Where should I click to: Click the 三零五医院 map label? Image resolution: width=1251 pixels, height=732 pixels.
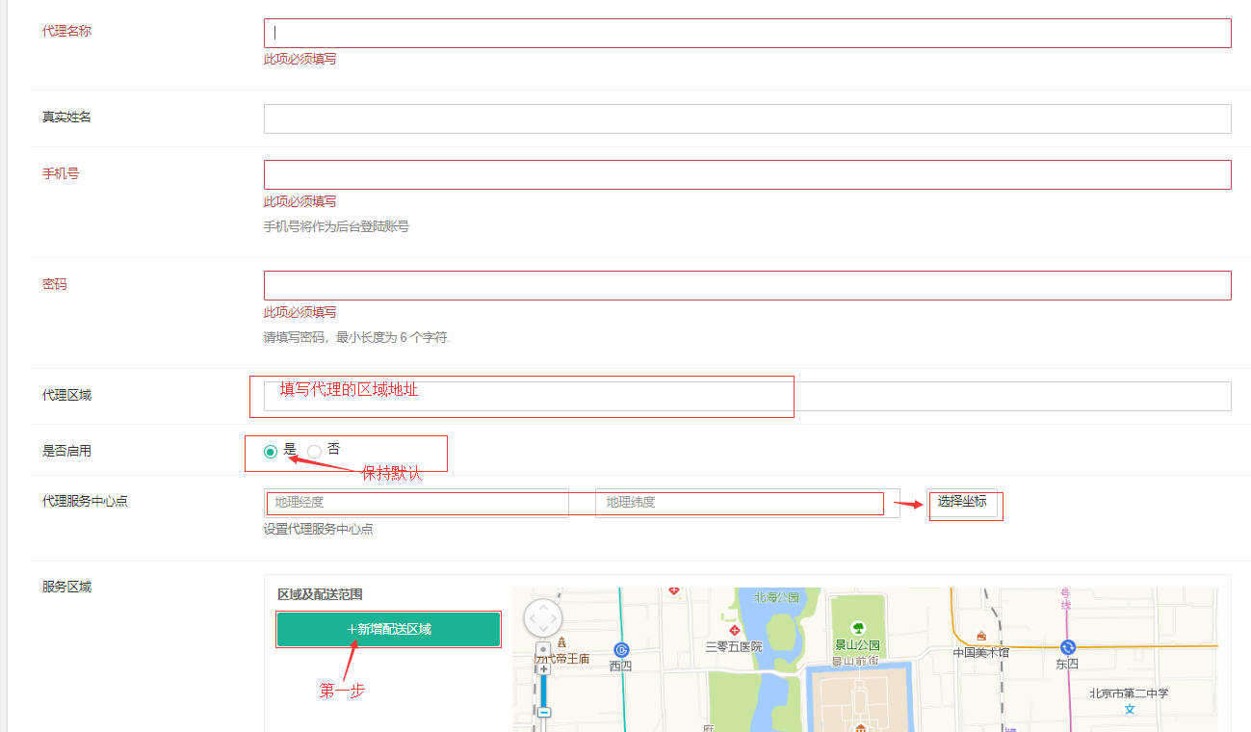click(734, 646)
